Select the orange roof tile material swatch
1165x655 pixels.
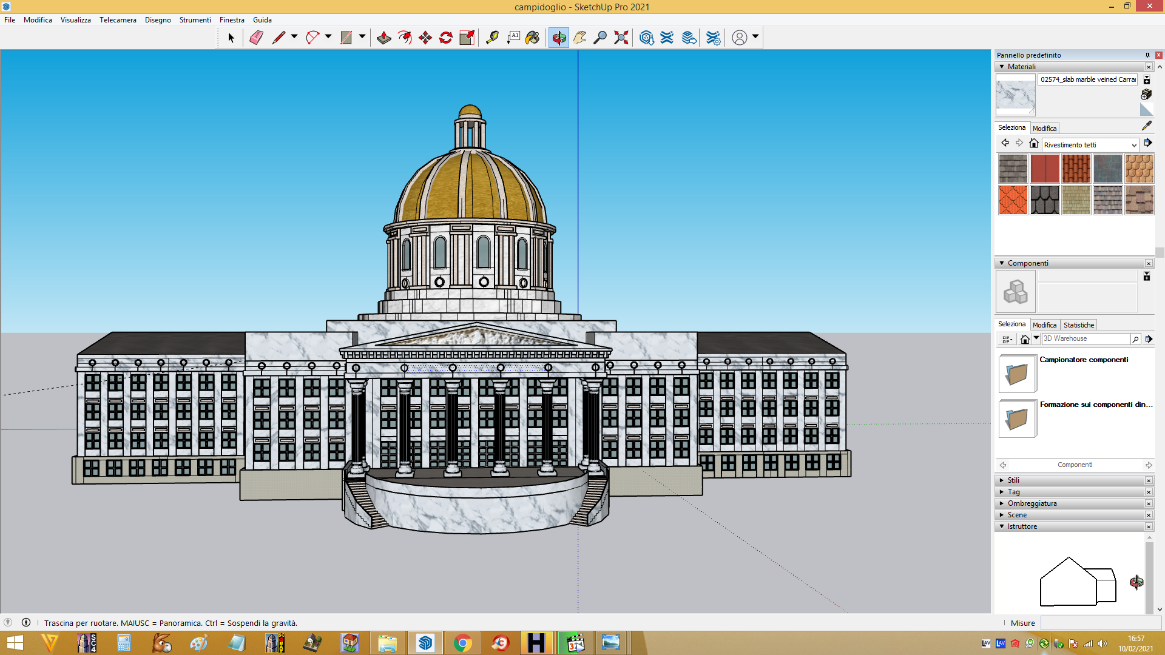pyautogui.click(x=1013, y=200)
